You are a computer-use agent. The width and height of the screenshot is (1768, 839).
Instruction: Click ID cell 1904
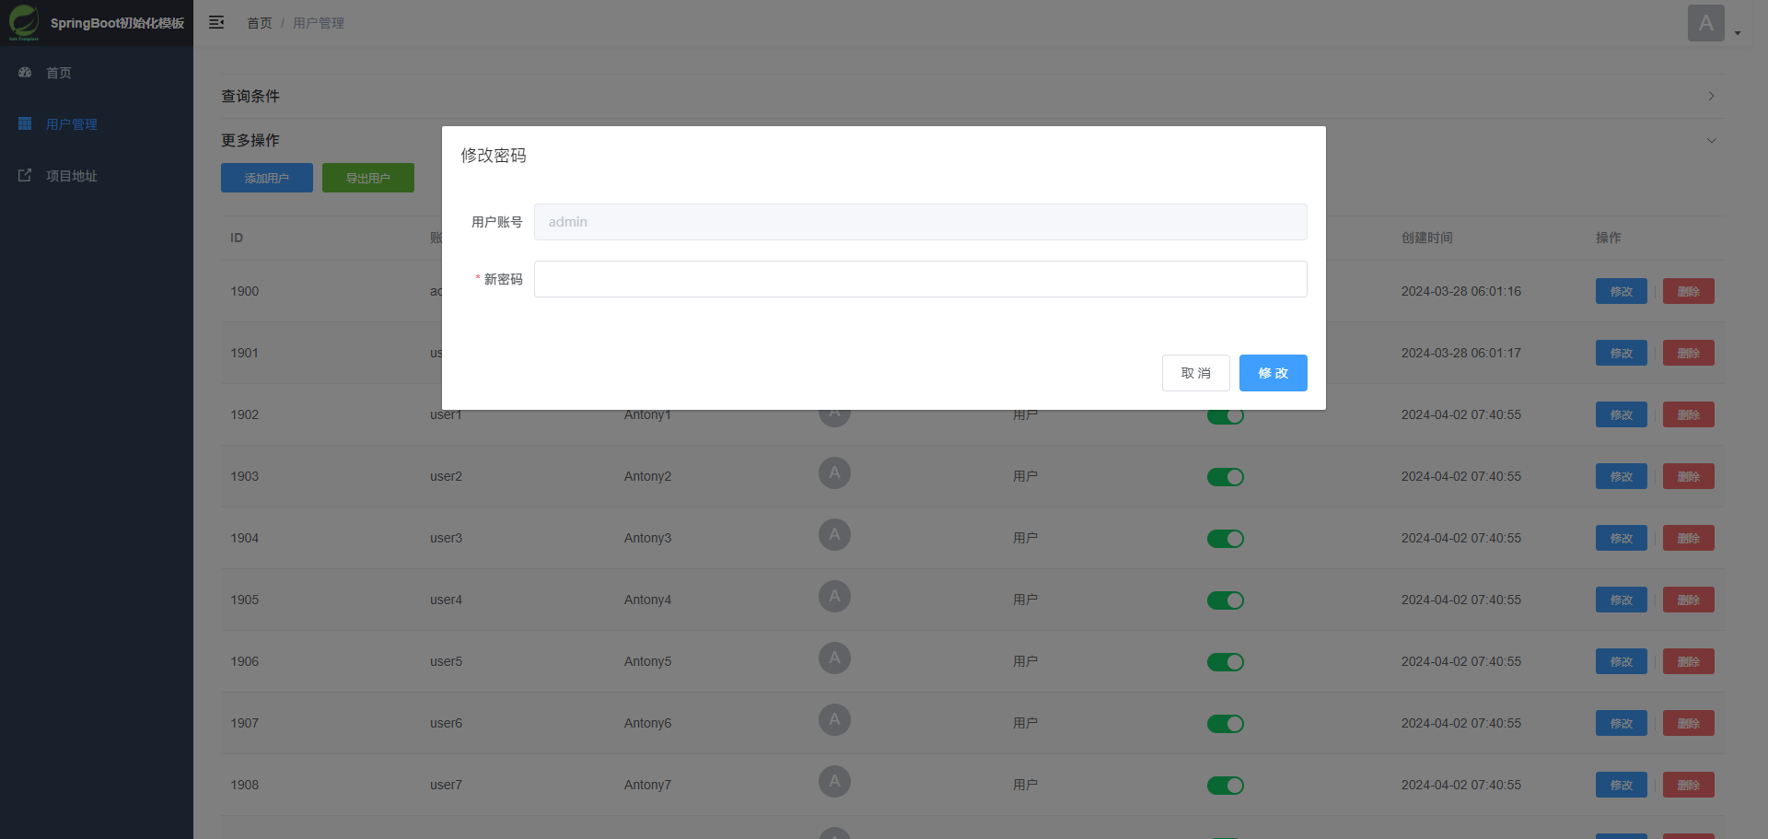click(245, 538)
